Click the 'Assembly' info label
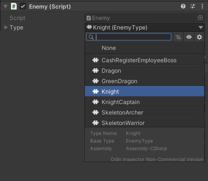The width and height of the screenshot is (208, 181). [x=101, y=148]
